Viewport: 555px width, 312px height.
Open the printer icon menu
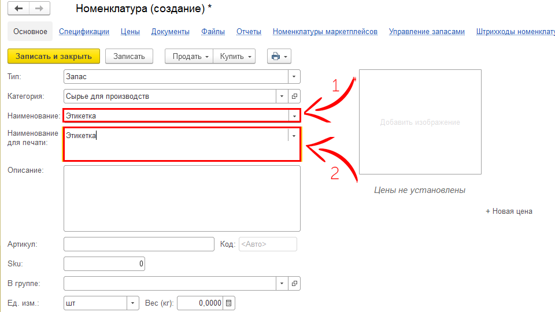279,56
